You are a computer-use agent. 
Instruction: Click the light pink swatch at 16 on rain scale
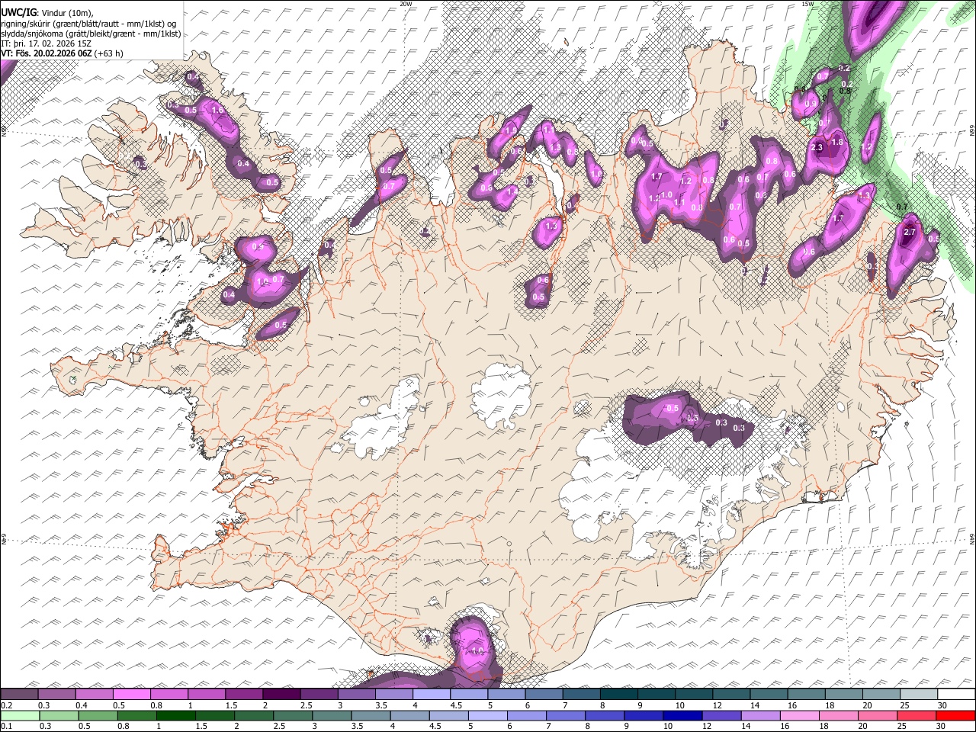tap(800, 716)
